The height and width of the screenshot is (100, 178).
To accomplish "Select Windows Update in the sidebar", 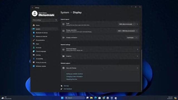I will click(x=45, y=66).
